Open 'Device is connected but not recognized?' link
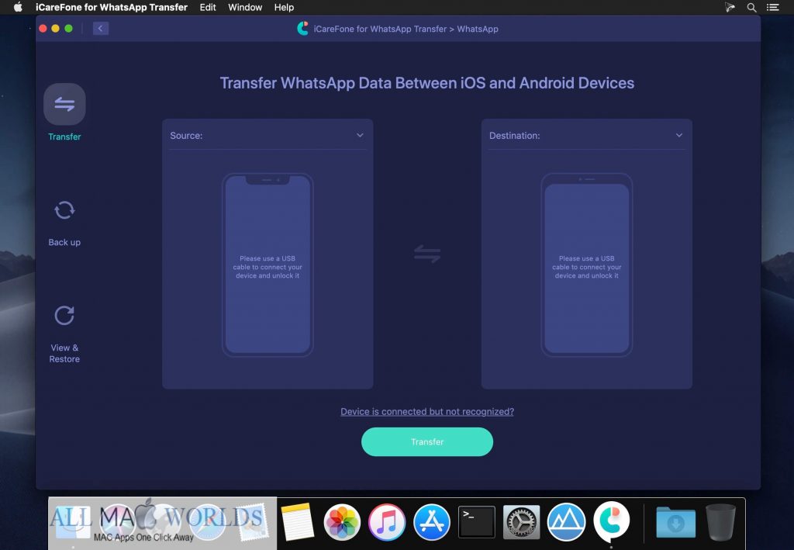 tap(427, 412)
